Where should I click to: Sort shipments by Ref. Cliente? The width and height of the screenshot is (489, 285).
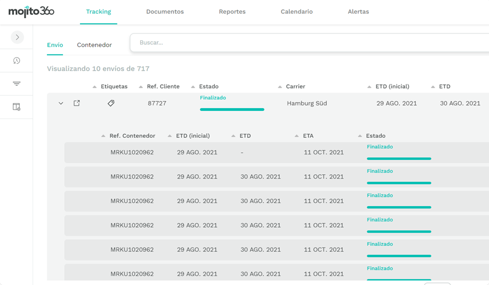pyautogui.click(x=163, y=87)
